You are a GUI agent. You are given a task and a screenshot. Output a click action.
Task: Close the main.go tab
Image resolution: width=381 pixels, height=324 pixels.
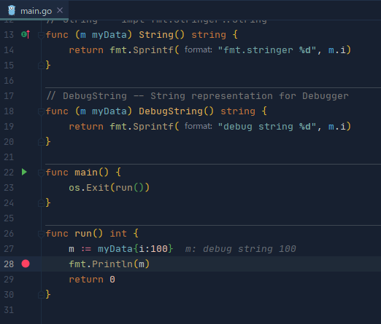tap(60, 10)
